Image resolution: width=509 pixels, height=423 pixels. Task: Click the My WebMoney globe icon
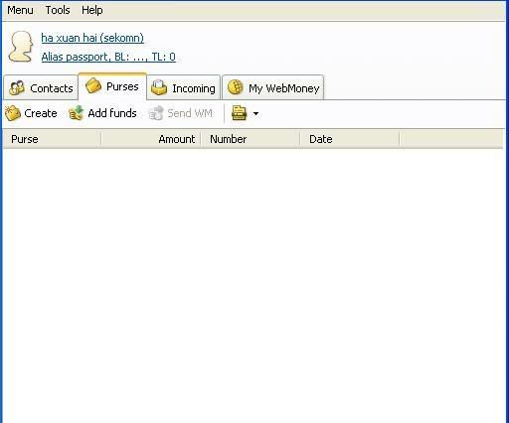click(x=236, y=87)
